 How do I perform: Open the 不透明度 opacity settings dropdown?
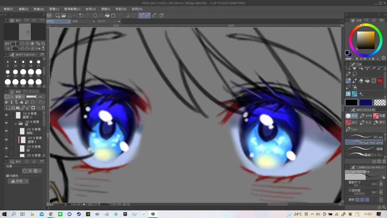(381, 192)
